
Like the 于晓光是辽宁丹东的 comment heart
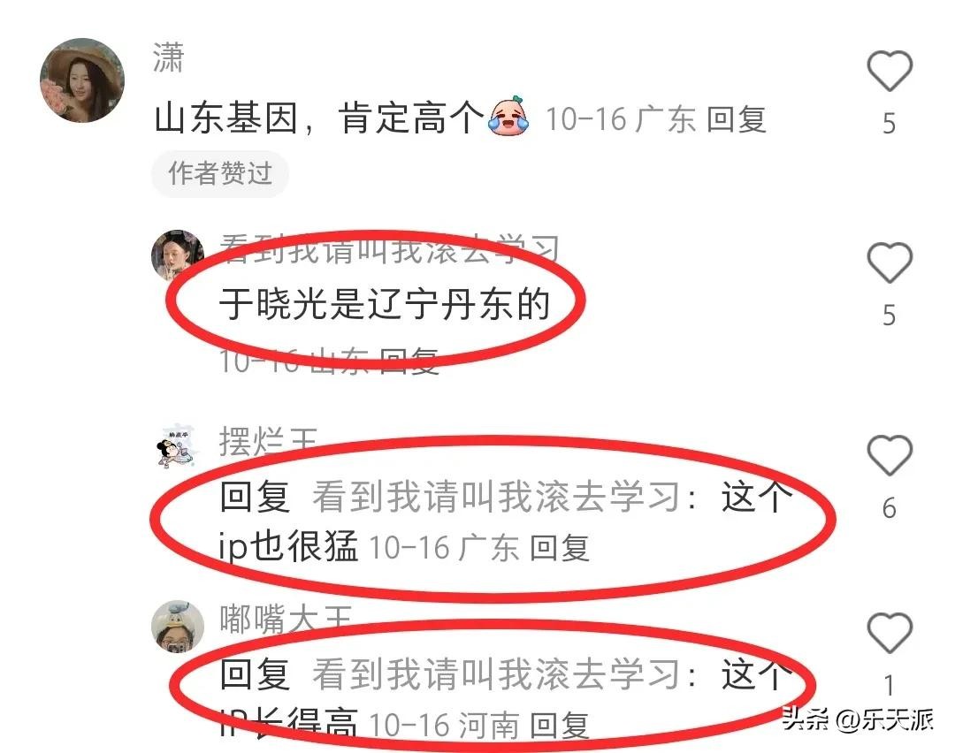click(x=890, y=263)
